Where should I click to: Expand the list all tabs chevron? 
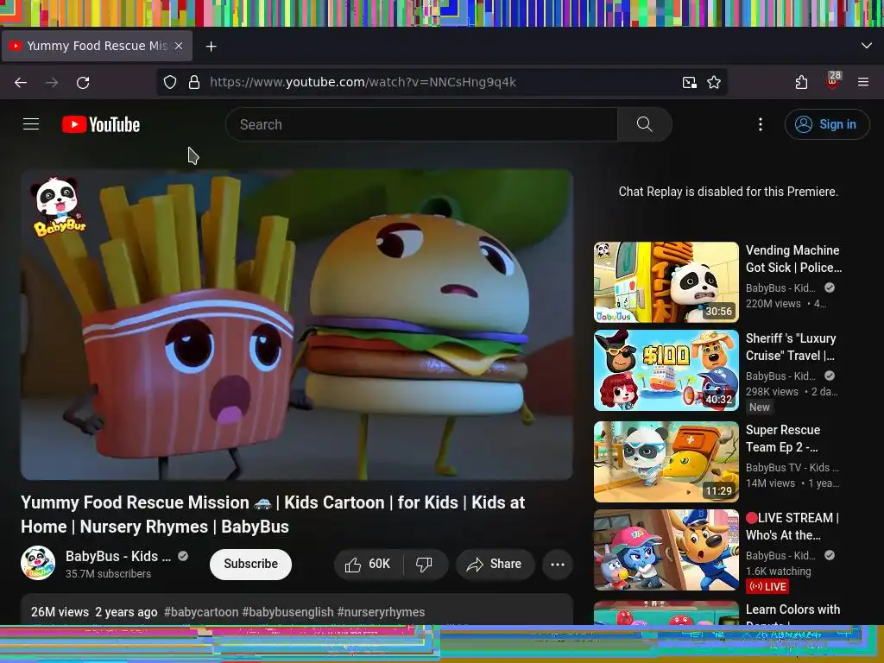point(867,46)
